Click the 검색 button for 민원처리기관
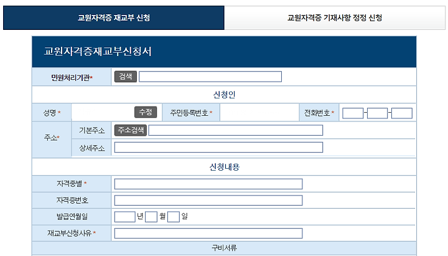Screen dimensions: 448x256 (126, 77)
